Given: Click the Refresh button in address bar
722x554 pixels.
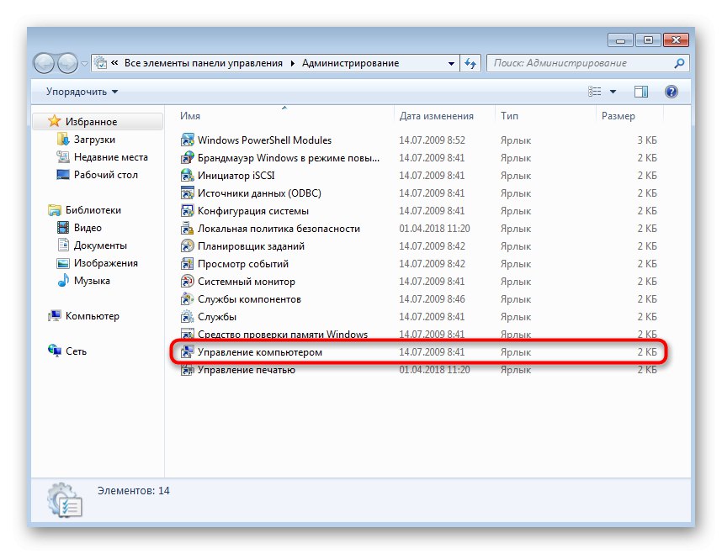Looking at the screenshot, I should 470,62.
